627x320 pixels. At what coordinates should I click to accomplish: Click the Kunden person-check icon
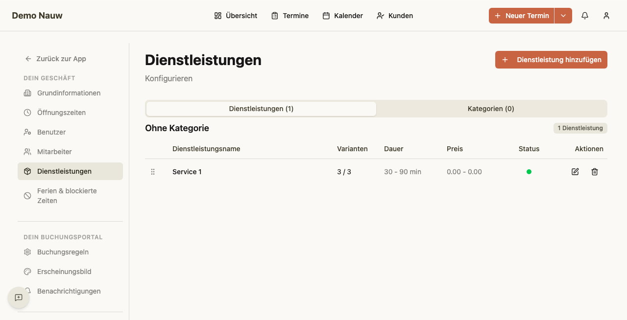point(381,16)
